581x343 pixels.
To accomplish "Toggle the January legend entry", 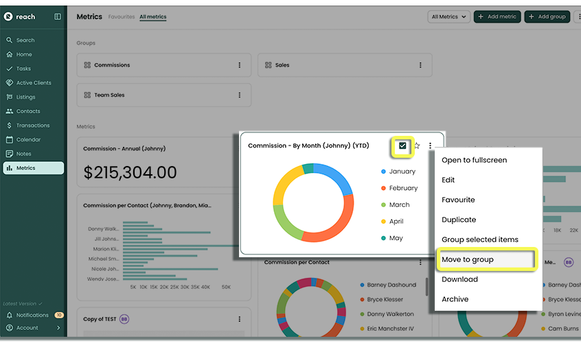I will point(402,171).
